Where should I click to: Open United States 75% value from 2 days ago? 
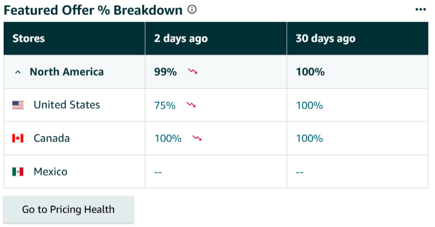click(165, 106)
